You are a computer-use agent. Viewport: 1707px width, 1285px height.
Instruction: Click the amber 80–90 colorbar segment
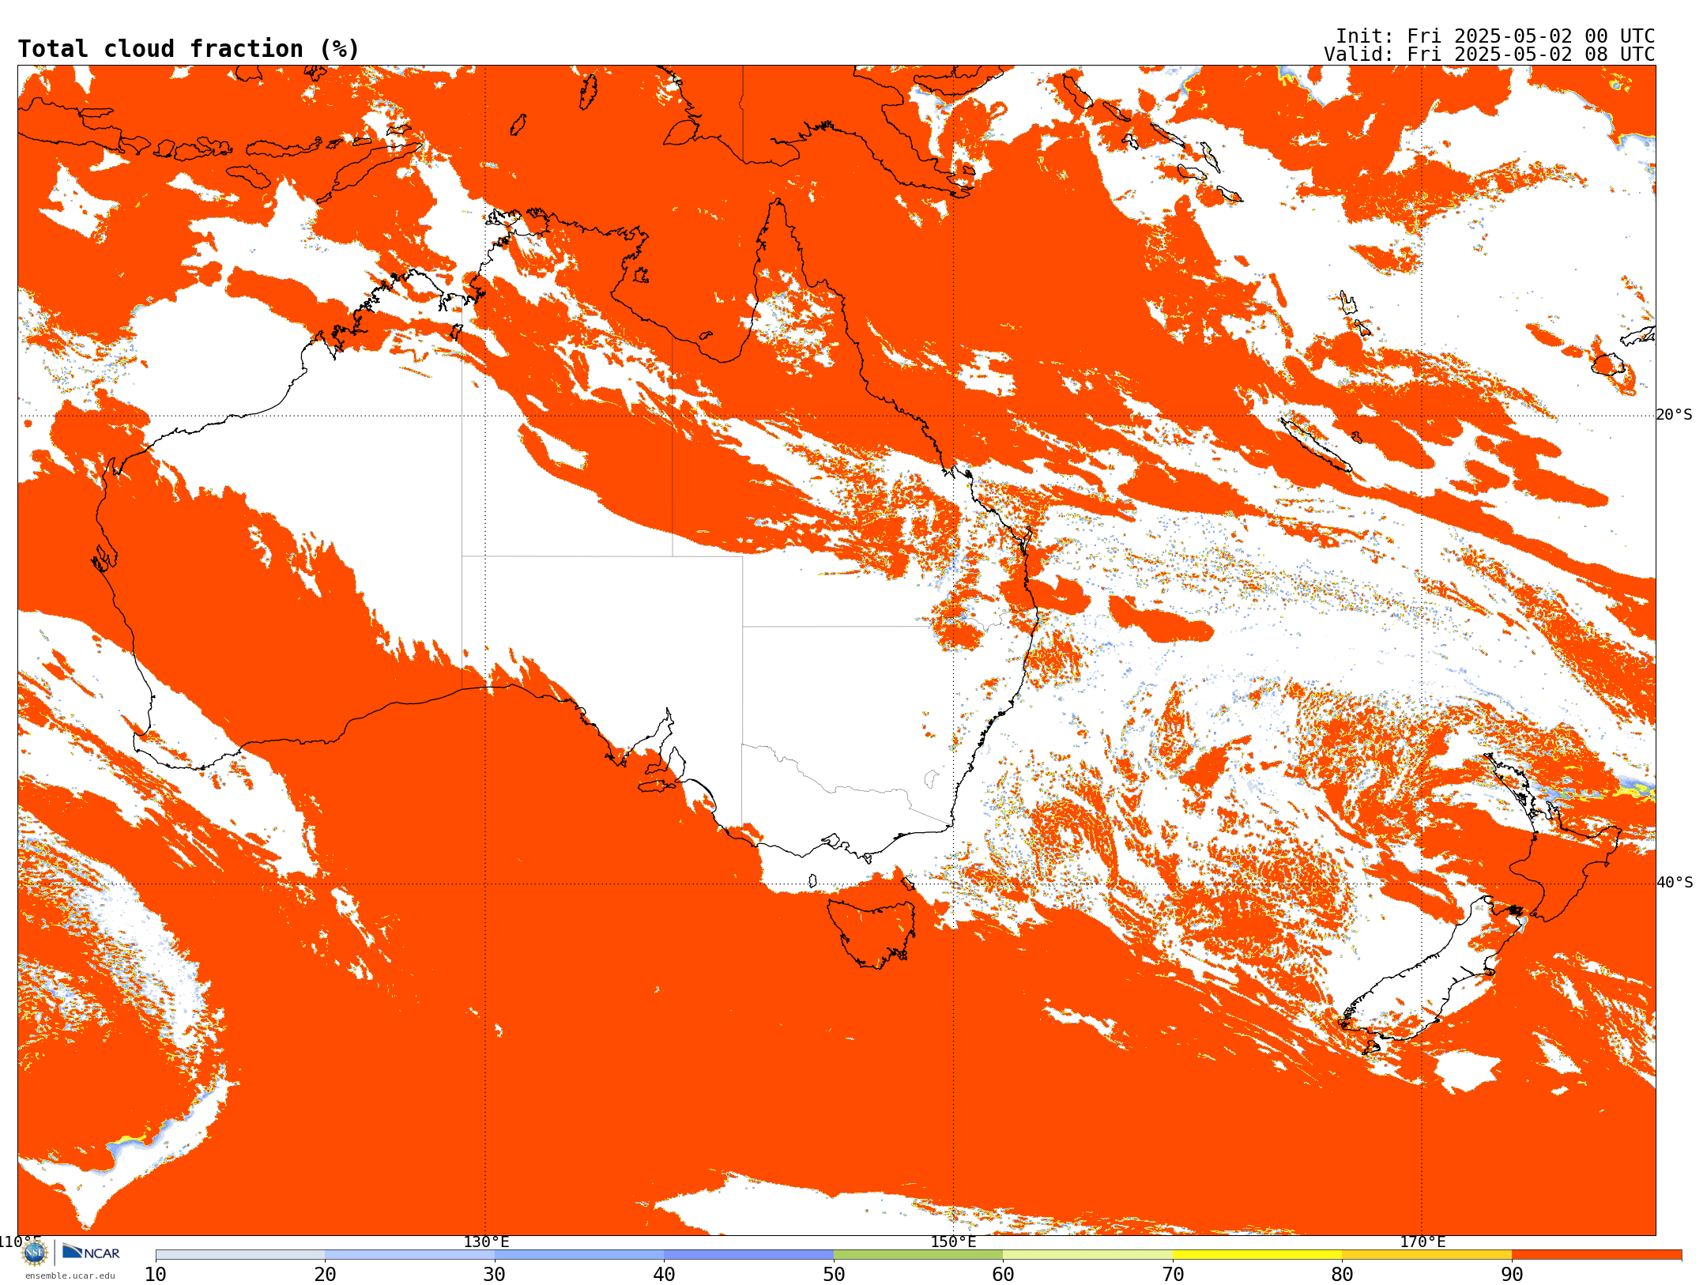(1426, 1255)
